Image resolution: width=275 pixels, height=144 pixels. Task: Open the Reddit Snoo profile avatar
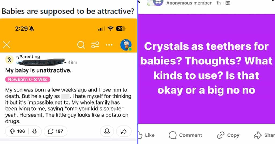click(126, 45)
